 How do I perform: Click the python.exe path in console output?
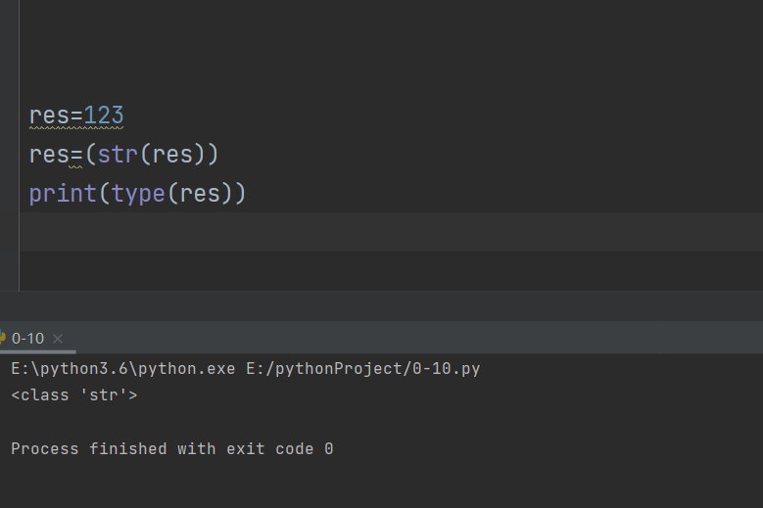click(123, 369)
